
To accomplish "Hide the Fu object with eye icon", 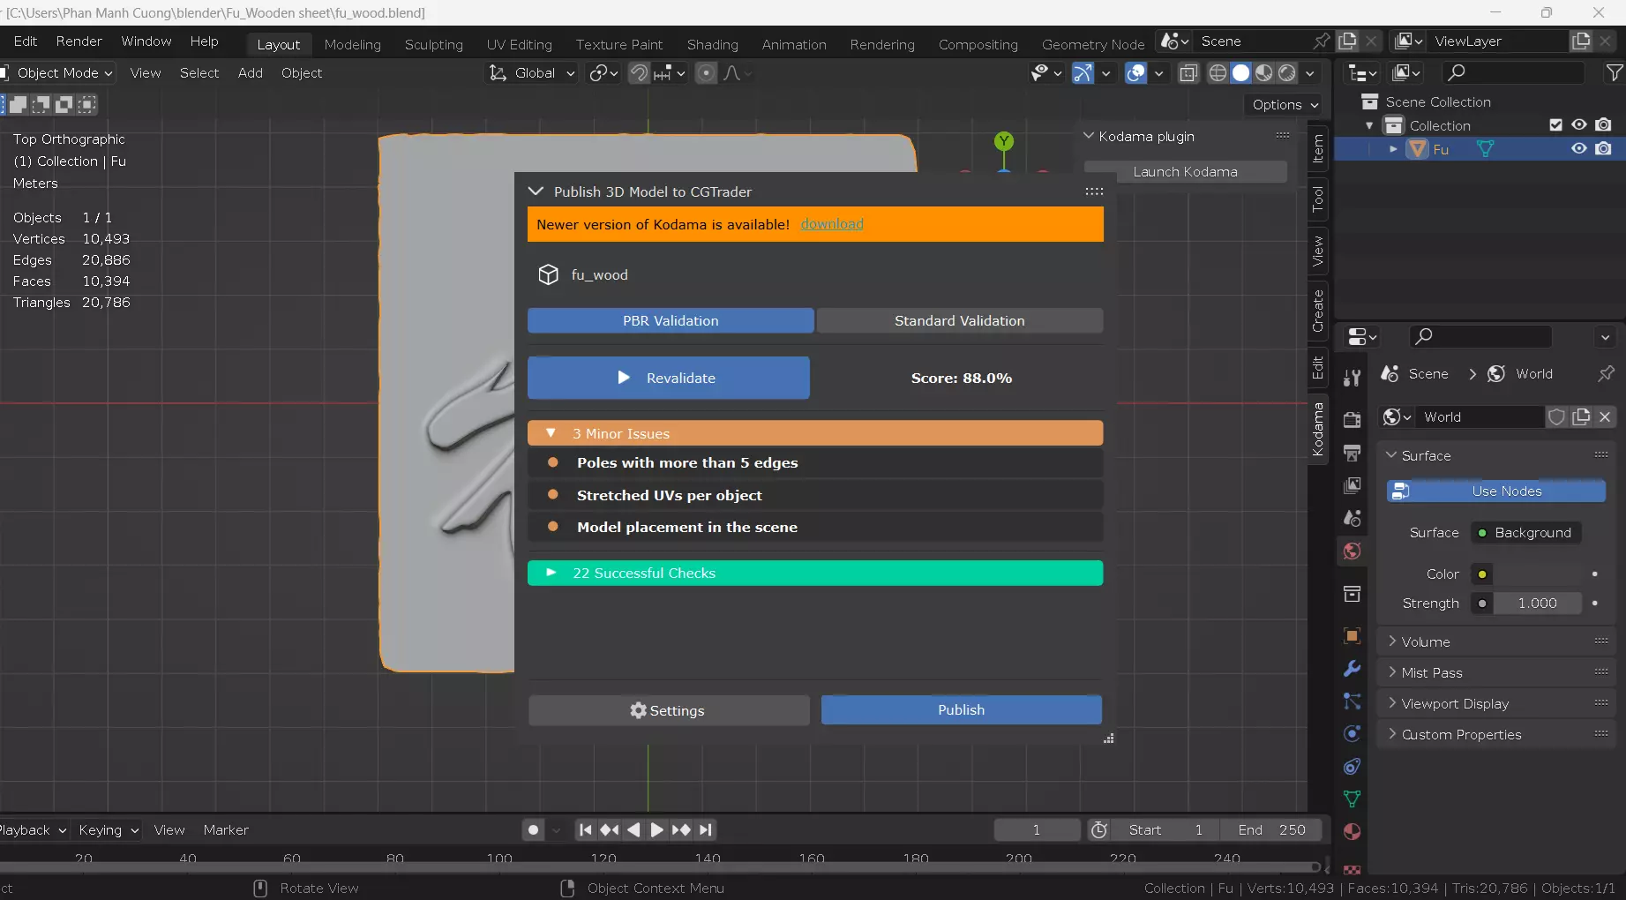I will tap(1579, 149).
